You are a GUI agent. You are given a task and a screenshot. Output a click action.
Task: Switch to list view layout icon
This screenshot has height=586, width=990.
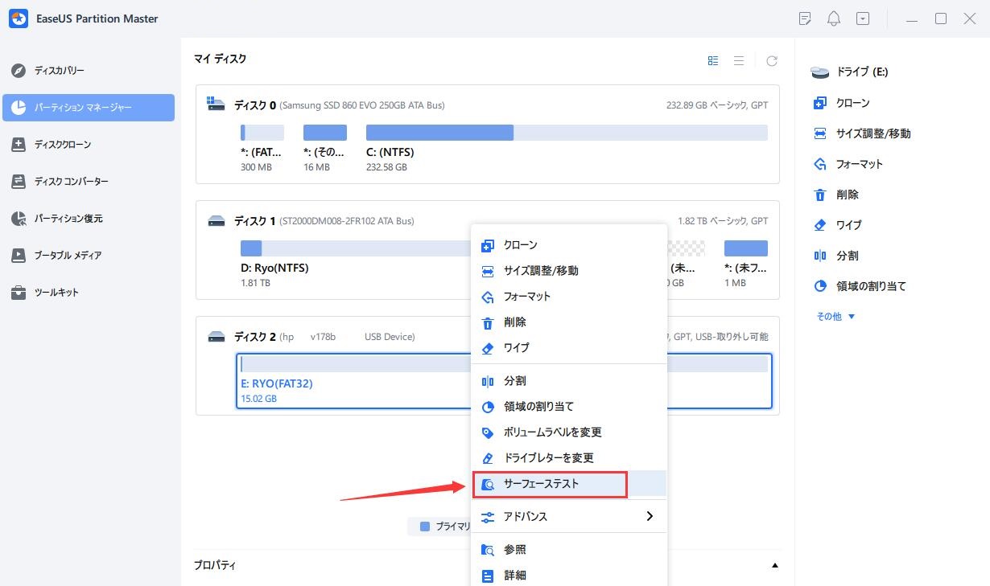coord(738,61)
